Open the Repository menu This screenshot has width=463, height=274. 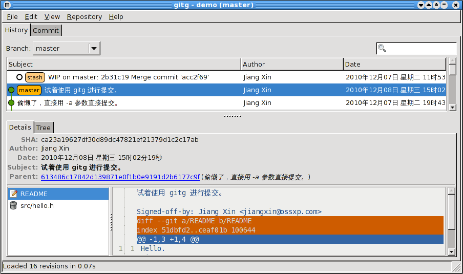84,17
